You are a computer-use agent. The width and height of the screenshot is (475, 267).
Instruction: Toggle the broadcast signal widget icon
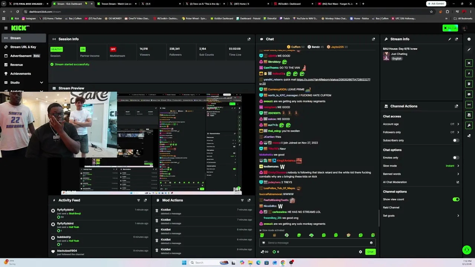pos(469,105)
